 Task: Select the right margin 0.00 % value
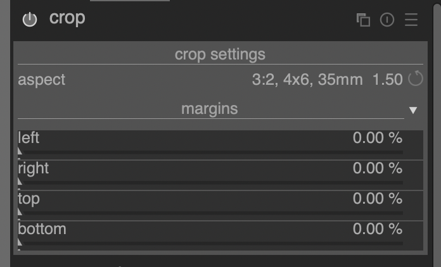pyautogui.click(x=378, y=168)
